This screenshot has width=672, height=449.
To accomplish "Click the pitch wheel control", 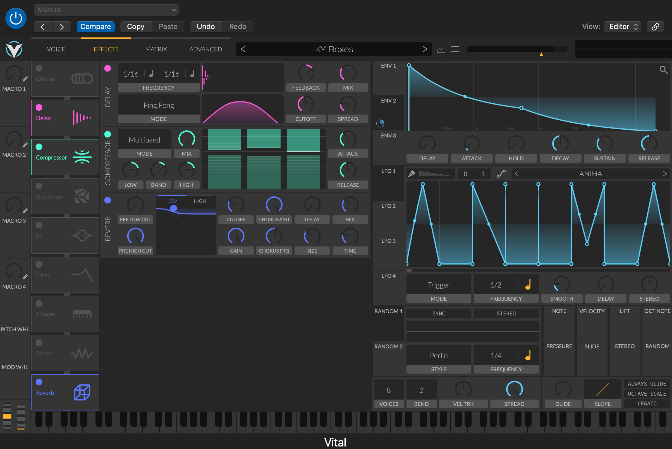I will (7, 416).
